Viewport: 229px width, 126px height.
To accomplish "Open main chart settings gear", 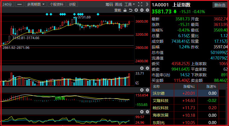I will point(147,10).
